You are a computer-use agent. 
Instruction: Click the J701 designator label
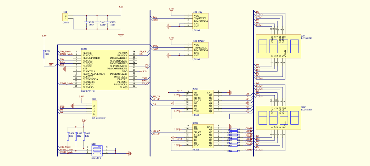303,35
